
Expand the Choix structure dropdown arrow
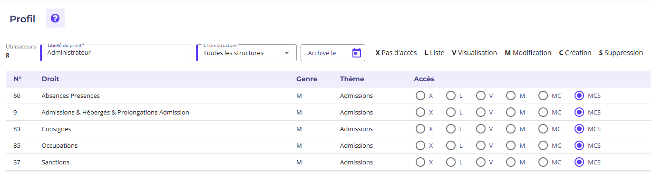click(x=287, y=53)
